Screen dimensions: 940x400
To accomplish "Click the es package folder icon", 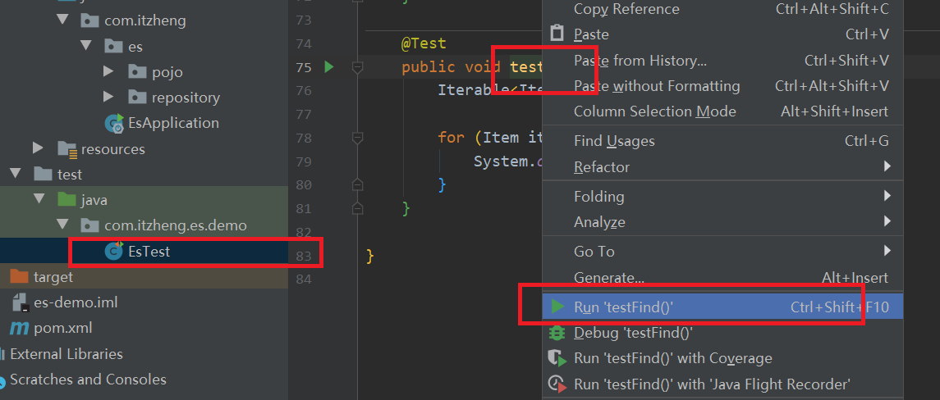I will [x=114, y=46].
